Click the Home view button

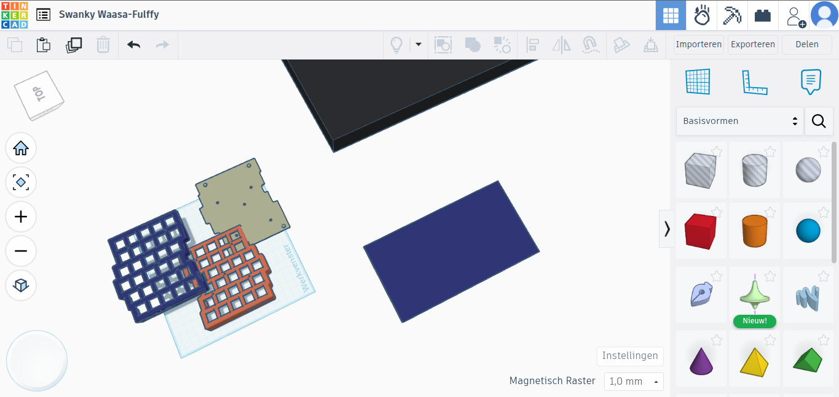(21, 148)
